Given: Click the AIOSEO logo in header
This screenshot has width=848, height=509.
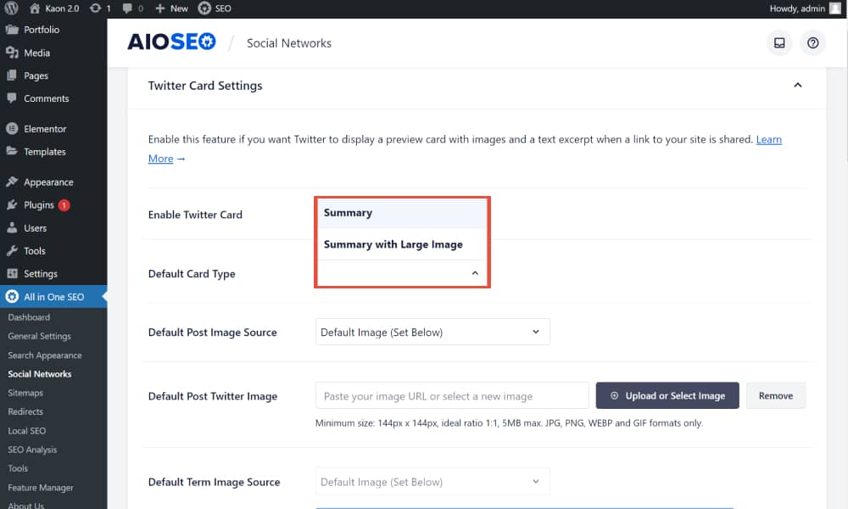Looking at the screenshot, I should pos(171,42).
